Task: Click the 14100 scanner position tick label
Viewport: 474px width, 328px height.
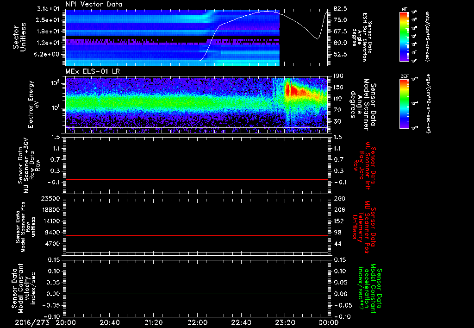Action: click(51, 221)
